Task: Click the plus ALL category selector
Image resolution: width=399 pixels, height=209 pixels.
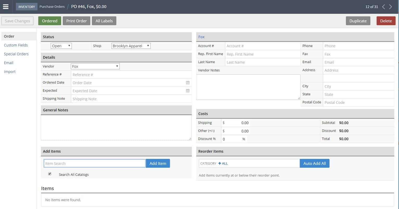Action: coord(223,163)
